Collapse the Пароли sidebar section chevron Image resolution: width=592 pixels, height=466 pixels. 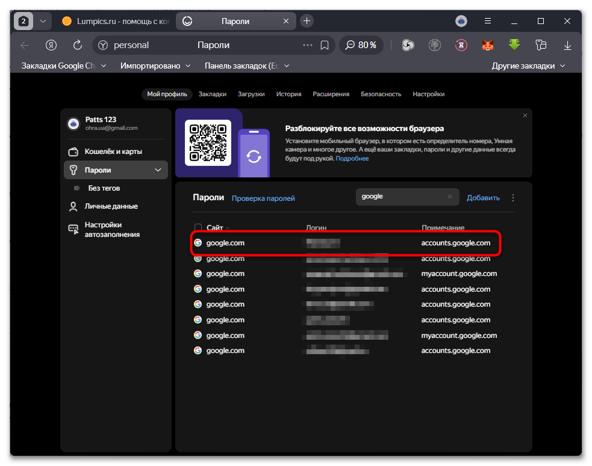[158, 170]
